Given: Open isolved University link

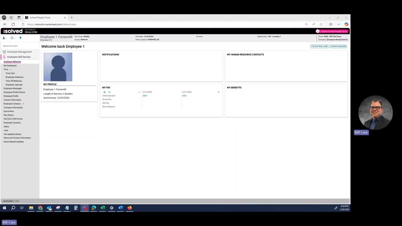Looking at the screenshot, I should (338, 46).
